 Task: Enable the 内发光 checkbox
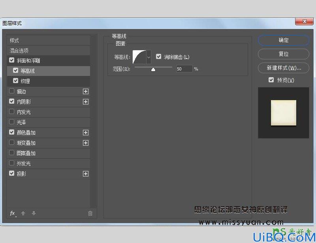12,112
